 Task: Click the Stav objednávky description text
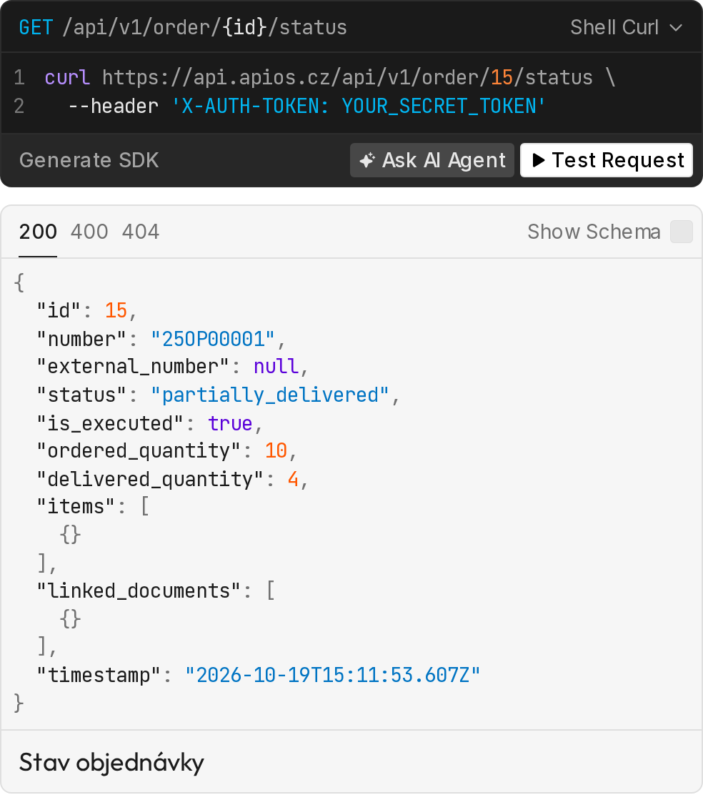click(111, 762)
